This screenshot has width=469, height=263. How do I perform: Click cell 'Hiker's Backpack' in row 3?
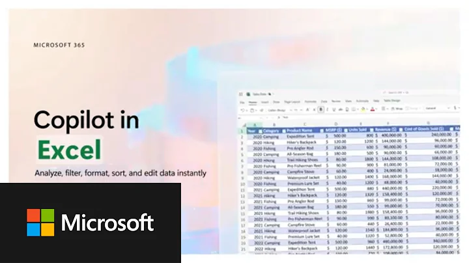click(302, 143)
